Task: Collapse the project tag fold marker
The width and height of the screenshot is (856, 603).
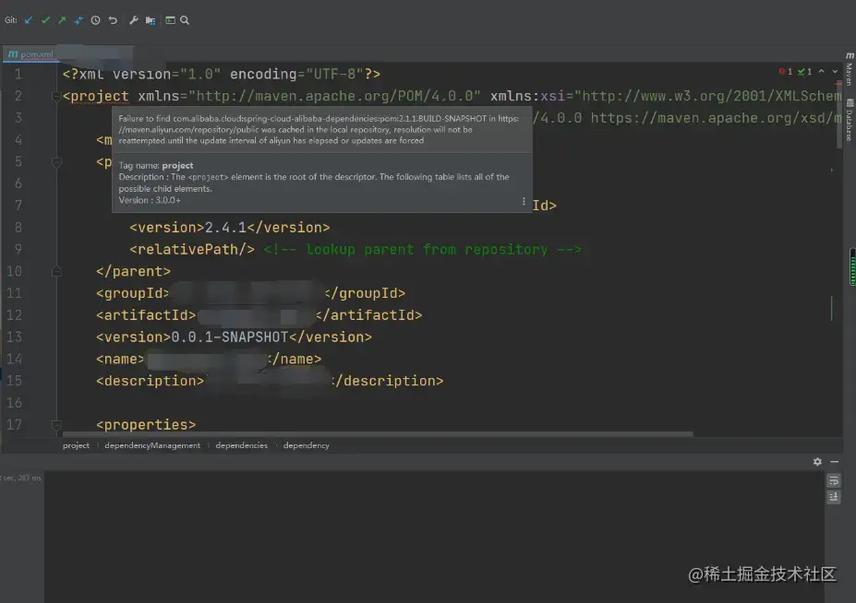Action: point(55,97)
